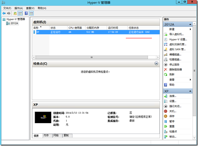Click the 检查点 action icon
The height and width of the screenshot is (146, 198).
coord(166,132)
